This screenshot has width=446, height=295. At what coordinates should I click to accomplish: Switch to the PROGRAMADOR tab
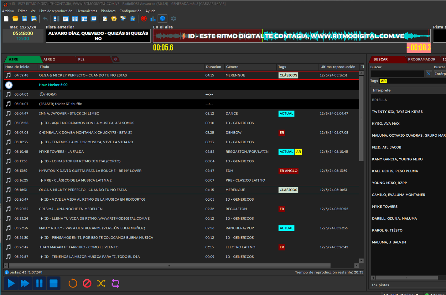(x=422, y=59)
